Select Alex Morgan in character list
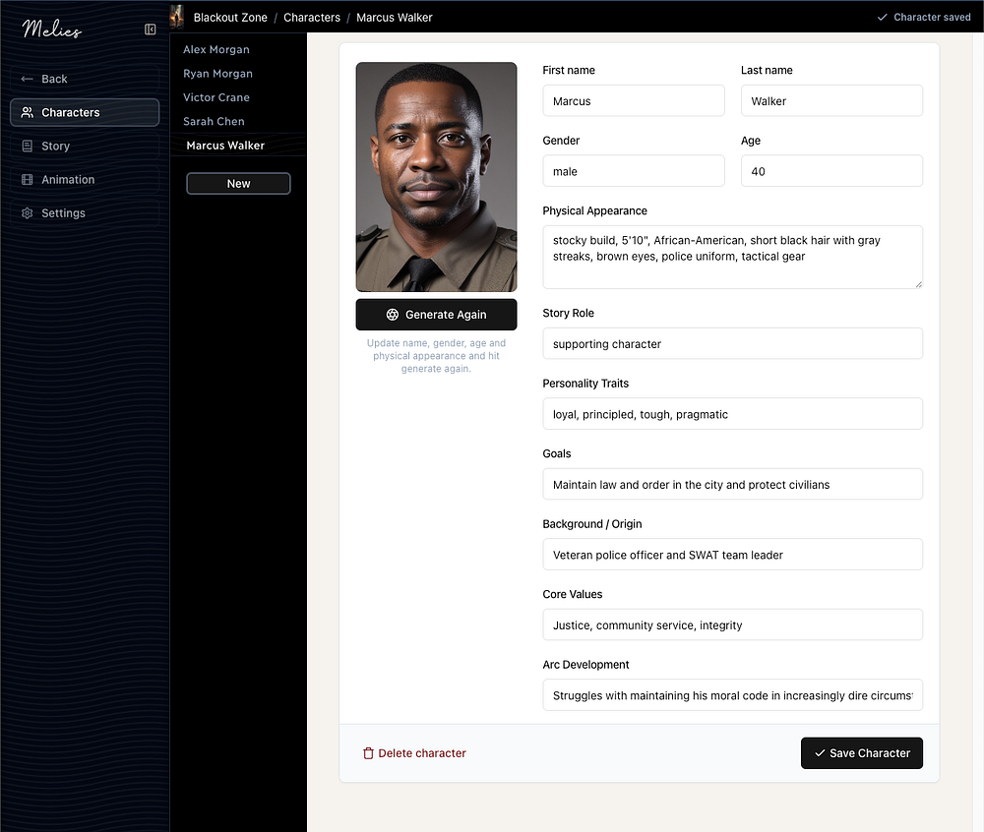 pyautogui.click(x=216, y=50)
